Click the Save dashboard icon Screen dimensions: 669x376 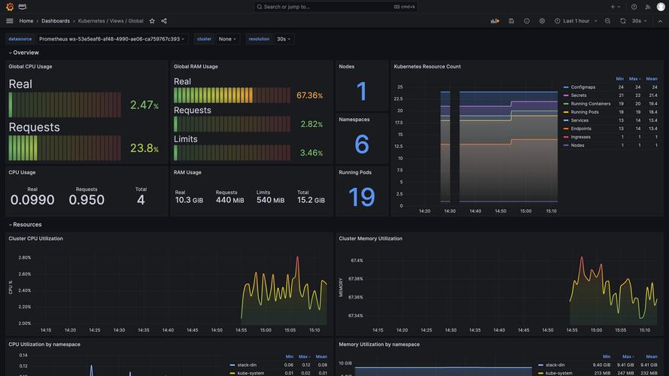pos(511,21)
